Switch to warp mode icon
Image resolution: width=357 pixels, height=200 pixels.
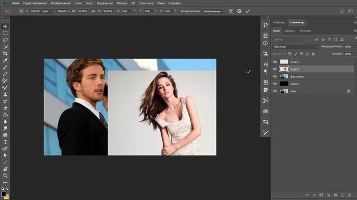tap(230, 11)
